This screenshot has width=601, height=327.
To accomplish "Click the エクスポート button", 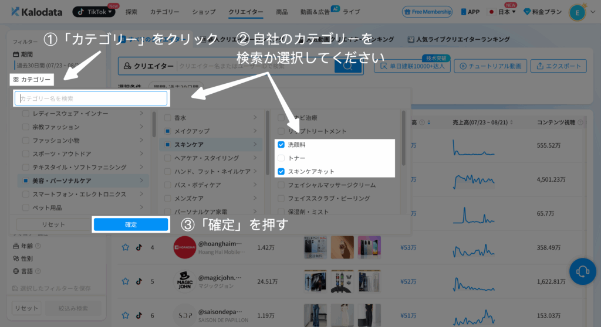I will point(559,66).
